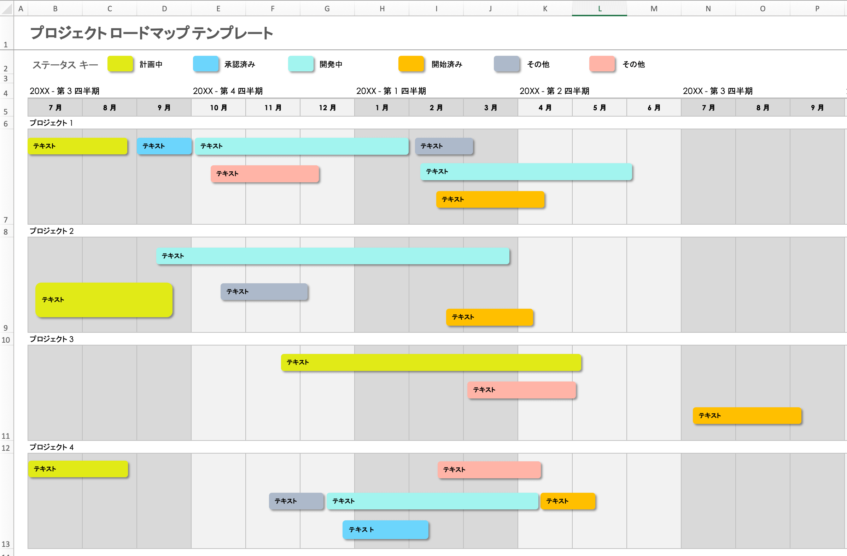Click the 開発中 teal status swatch
Screen dimensions: 847x556
point(301,64)
